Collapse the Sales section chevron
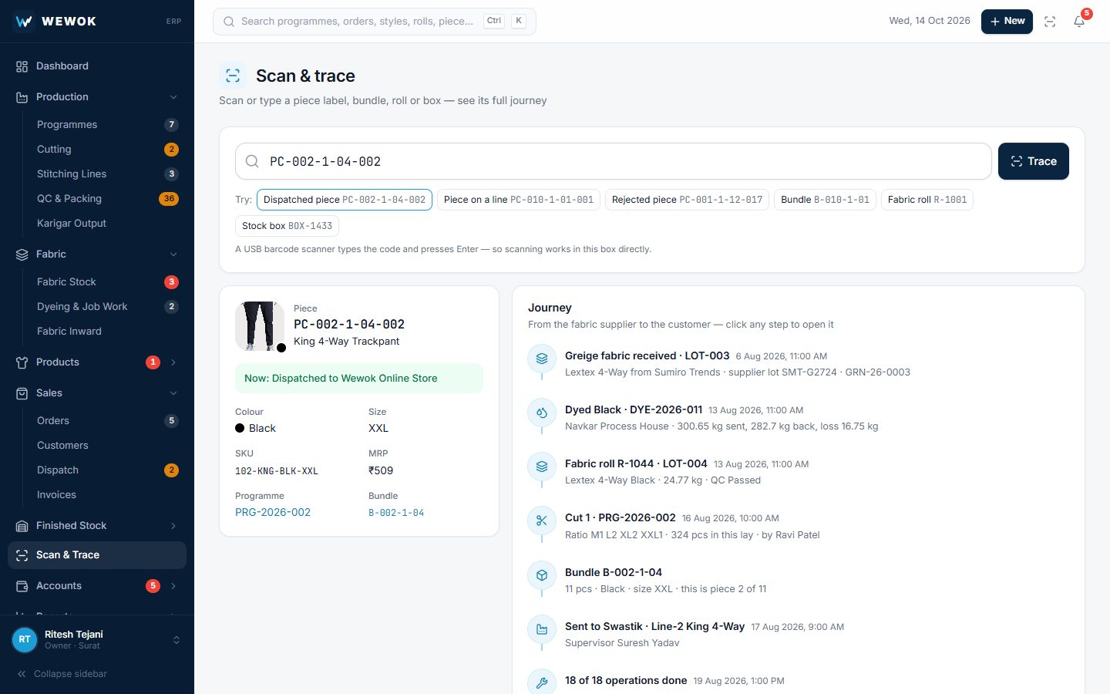The image size is (1110, 694). (173, 393)
